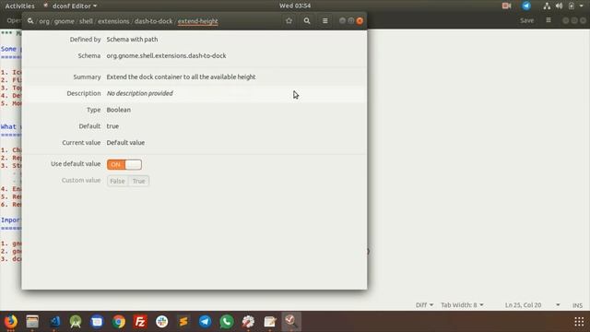The width and height of the screenshot is (590, 332).
Task: Launch Google Chrome from the dock
Action: [119, 322]
